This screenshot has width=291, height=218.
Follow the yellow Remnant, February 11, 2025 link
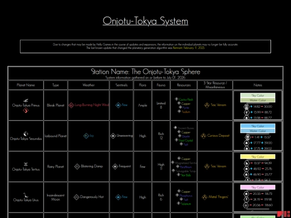tap(189, 48)
